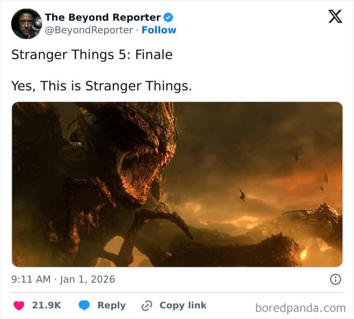354x319 pixels.
Task: Click The Beyond Reporter display name
Action: (x=103, y=17)
